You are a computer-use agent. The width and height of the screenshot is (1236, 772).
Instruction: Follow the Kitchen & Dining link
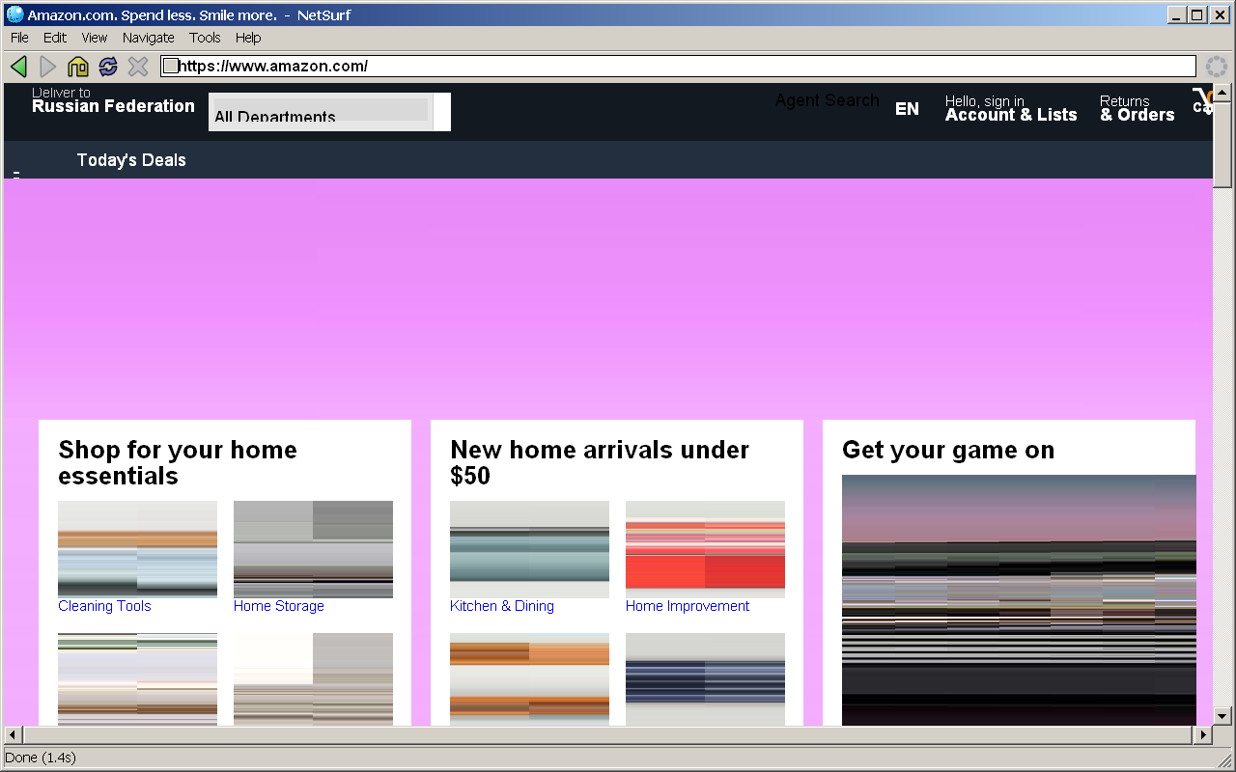tap(501, 606)
